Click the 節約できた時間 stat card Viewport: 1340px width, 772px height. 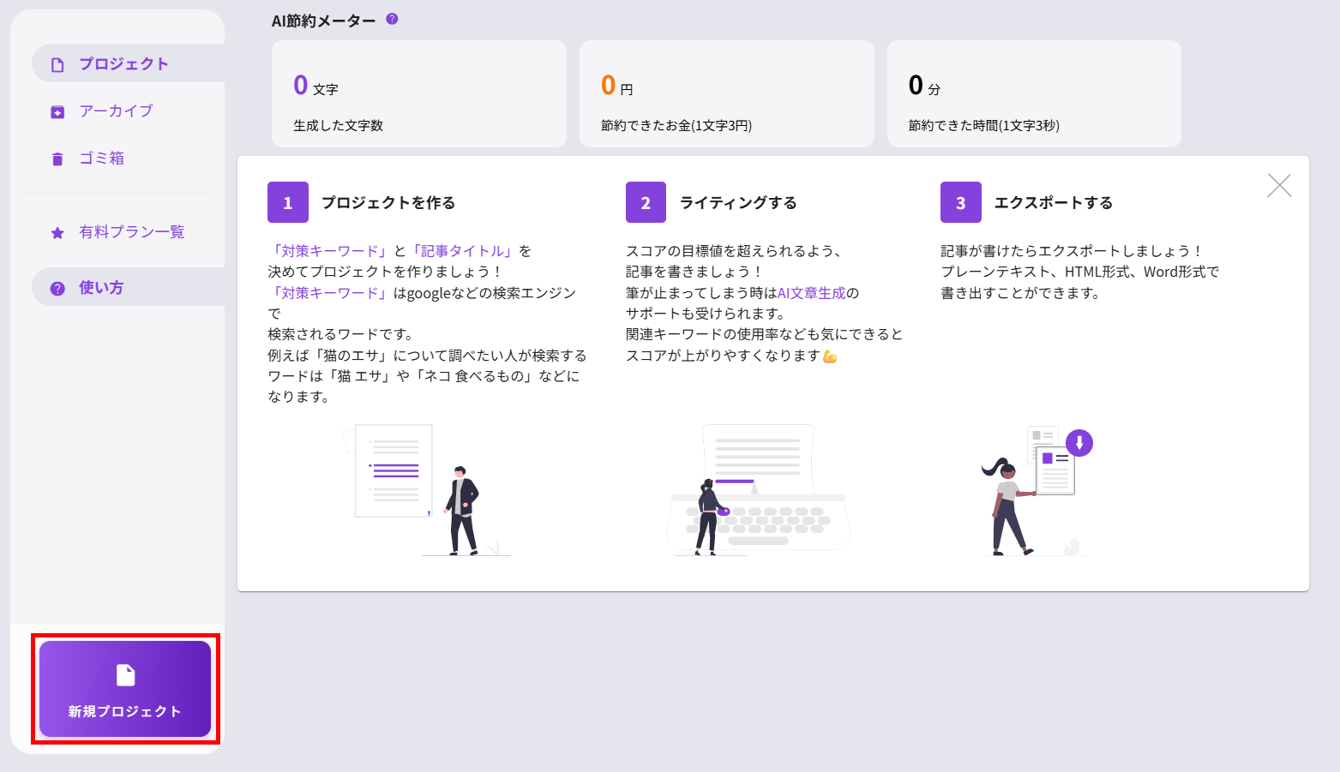1033,94
